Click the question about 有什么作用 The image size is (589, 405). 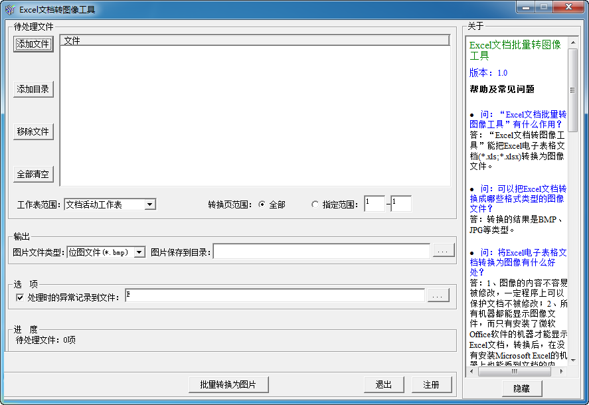(x=518, y=119)
